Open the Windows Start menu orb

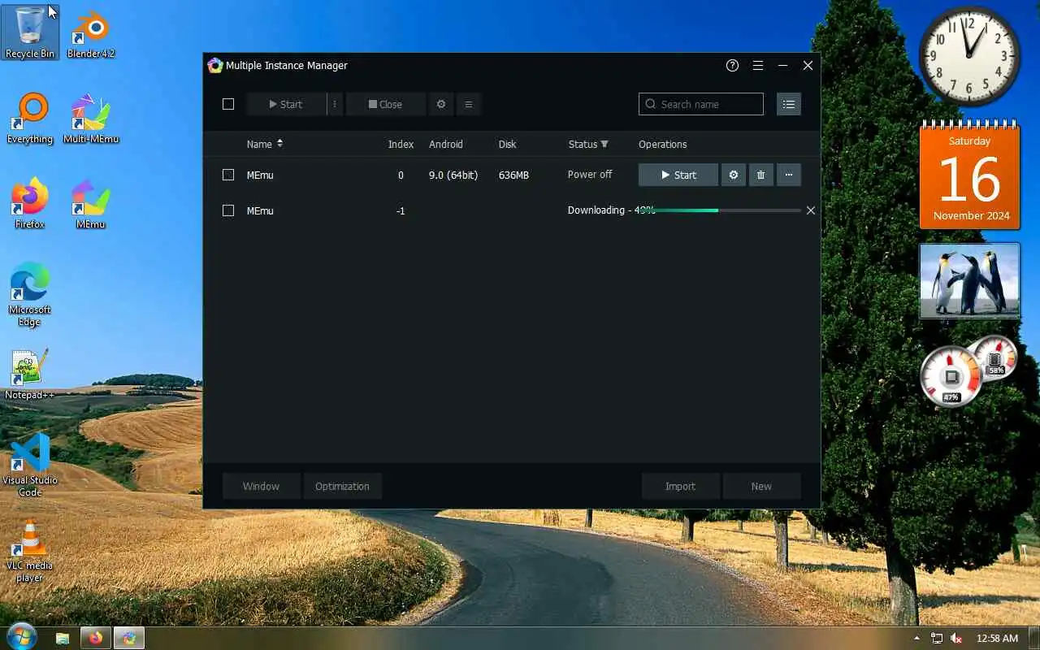pos(20,637)
